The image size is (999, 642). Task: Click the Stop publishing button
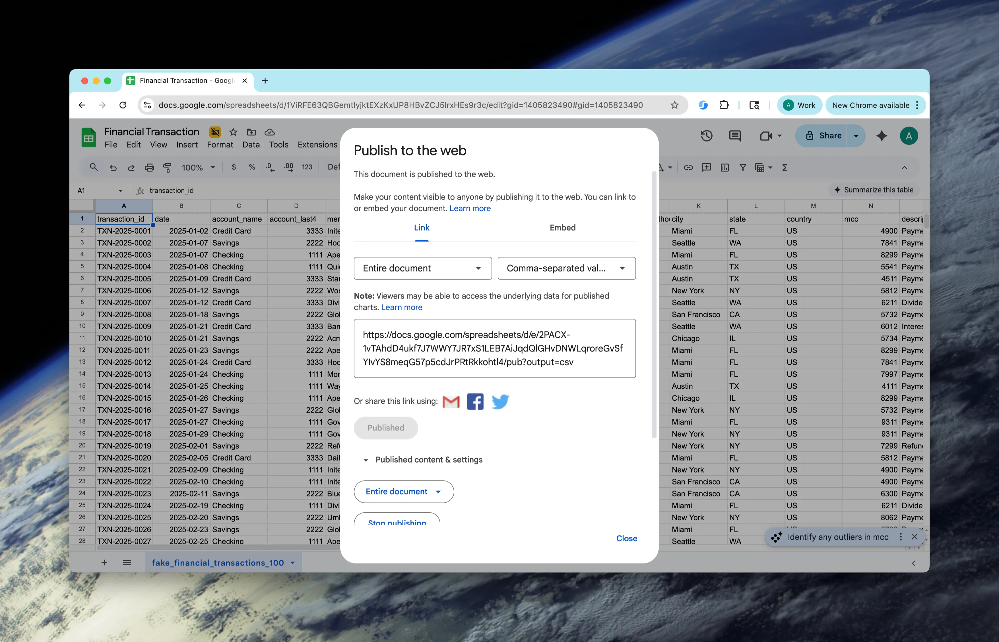pyautogui.click(x=397, y=521)
